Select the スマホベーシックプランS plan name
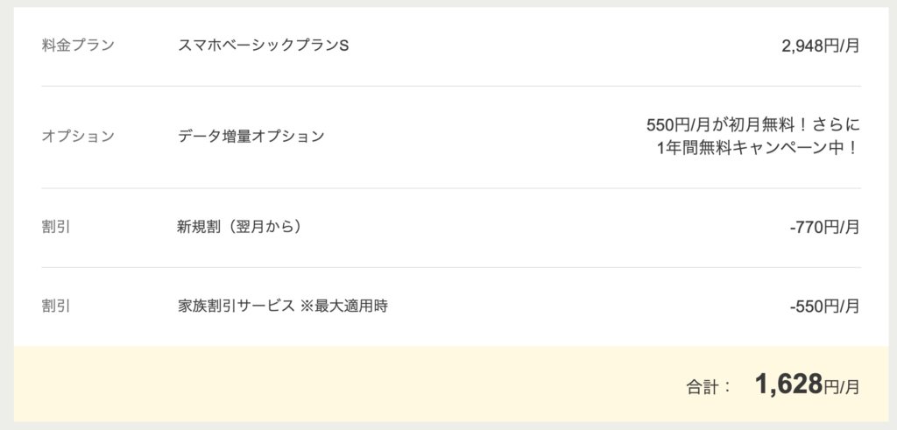 pos(263,46)
